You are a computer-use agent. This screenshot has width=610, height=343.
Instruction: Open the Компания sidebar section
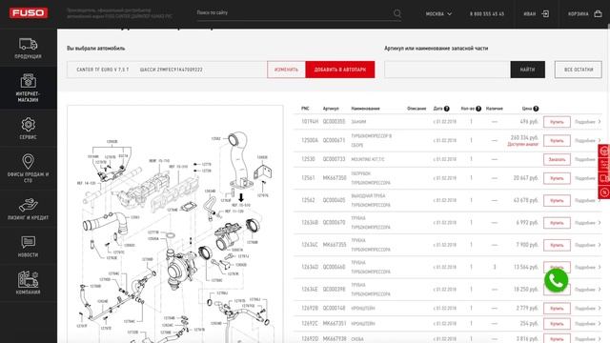28,283
